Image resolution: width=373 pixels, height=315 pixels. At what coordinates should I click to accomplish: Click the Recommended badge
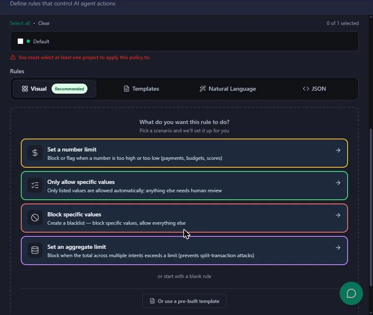coord(70,89)
